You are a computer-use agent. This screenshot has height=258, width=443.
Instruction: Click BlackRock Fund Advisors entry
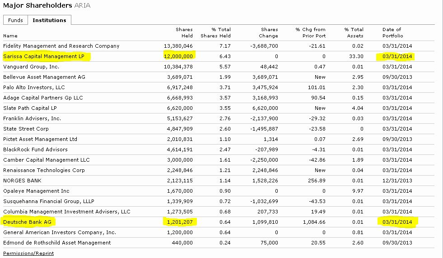tap(35, 149)
